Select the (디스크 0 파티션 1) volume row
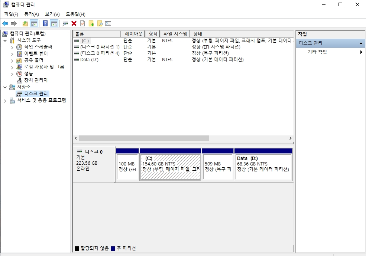Screen dimensions: 366x256 click(183, 47)
